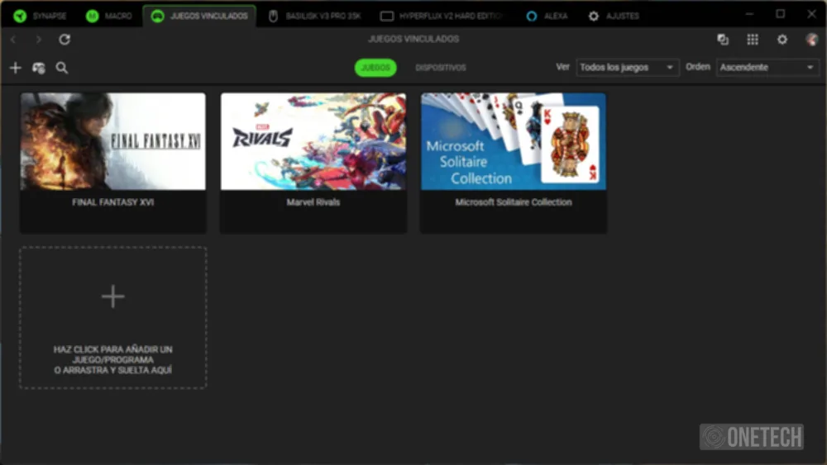Screen dimensions: 827x465
Task: Click the Haz click para añadir text
Action: click(112, 359)
